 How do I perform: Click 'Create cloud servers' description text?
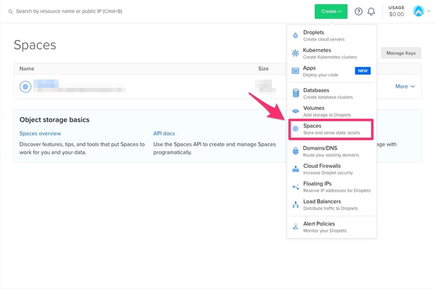click(324, 39)
